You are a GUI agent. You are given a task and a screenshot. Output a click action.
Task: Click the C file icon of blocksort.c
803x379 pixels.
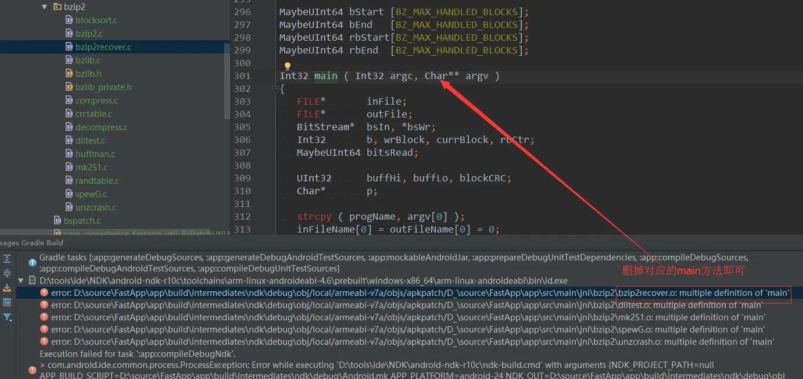pyautogui.click(x=70, y=20)
